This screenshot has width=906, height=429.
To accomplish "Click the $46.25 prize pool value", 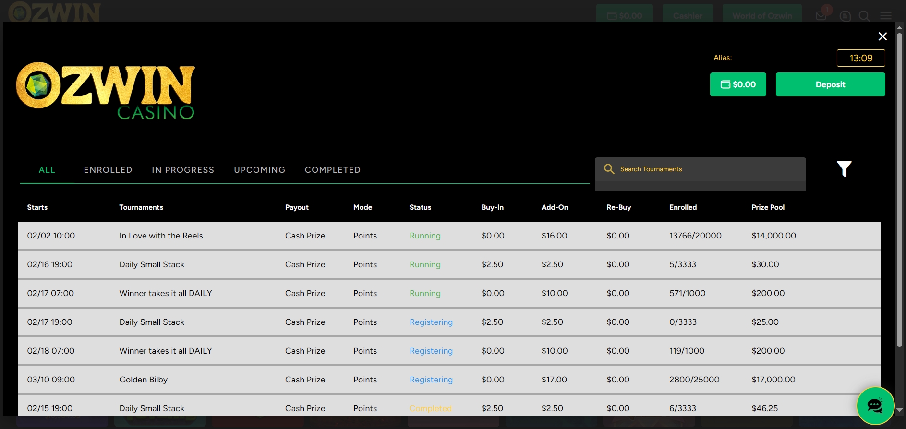I will click(x=765, y=408).
